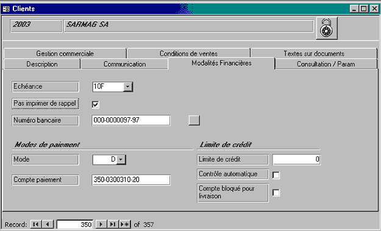Click the Limite de crédit italic heading
The width and height of the screenshot is (381, 231).
[x=226, y=145]
